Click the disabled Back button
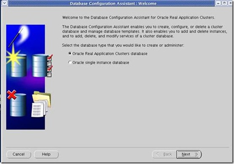The image size is (234, 164). [164, 154]
